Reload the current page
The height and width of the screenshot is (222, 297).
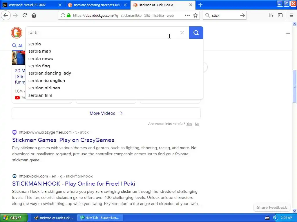[25, 16]
